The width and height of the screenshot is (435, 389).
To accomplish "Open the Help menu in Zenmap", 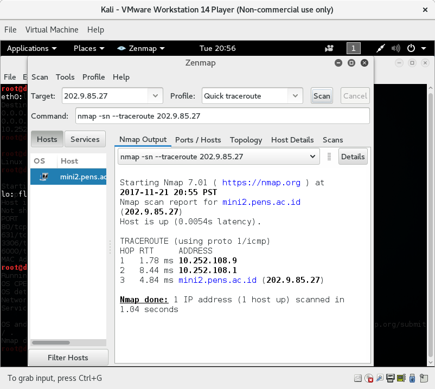I will point(121,77).
